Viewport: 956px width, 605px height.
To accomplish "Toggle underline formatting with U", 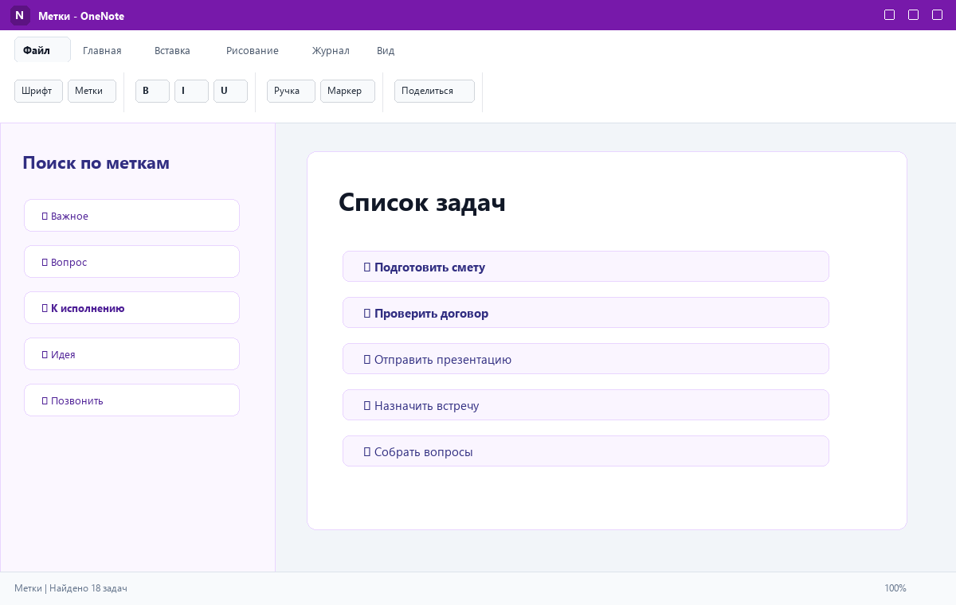I will 230,91.
